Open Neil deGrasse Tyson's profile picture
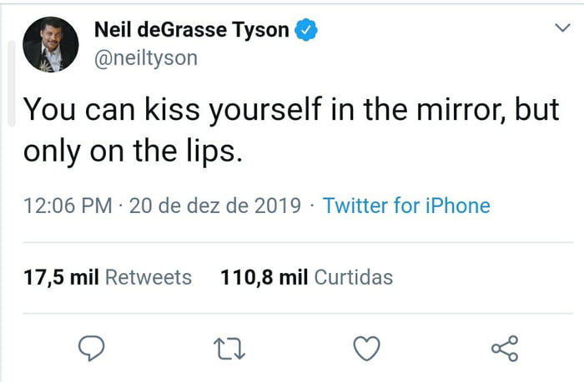584x382 pixels. tap(50, 43)
